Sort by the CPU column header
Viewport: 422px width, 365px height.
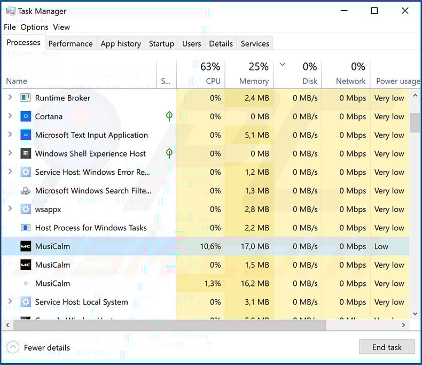coord(201,75)
